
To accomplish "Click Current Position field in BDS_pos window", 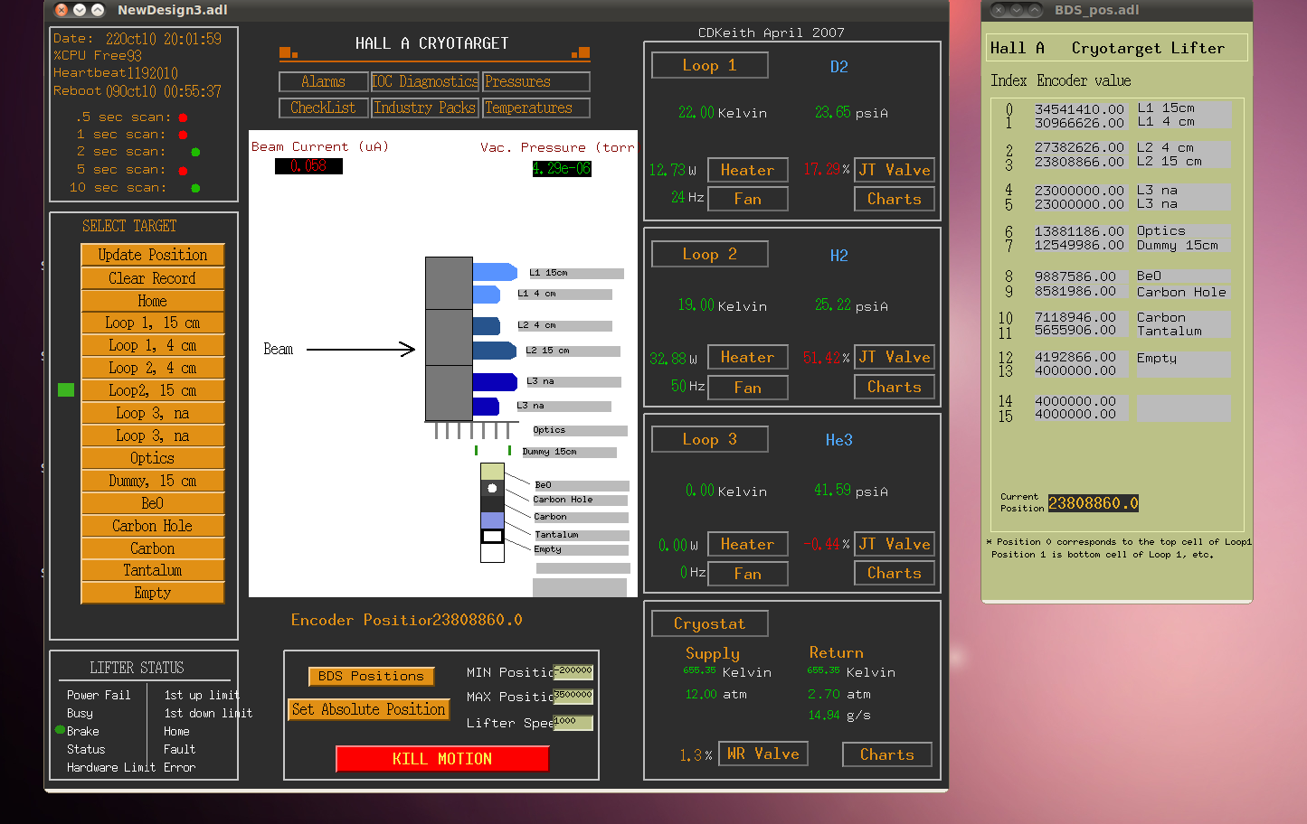I will point(1094,503).
